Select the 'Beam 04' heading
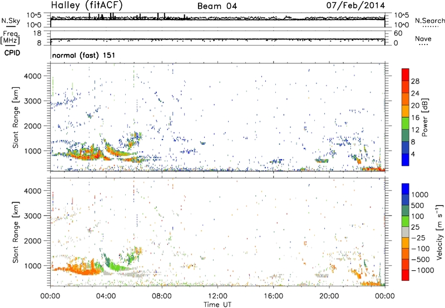The image size is (445, 308). [x=217, y=6]
